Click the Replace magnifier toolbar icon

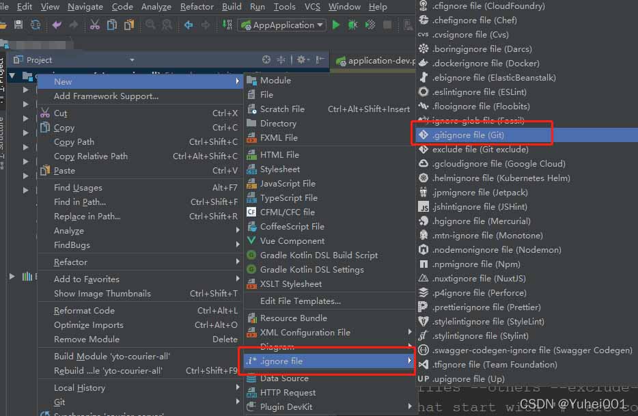(x=167, y=25)
